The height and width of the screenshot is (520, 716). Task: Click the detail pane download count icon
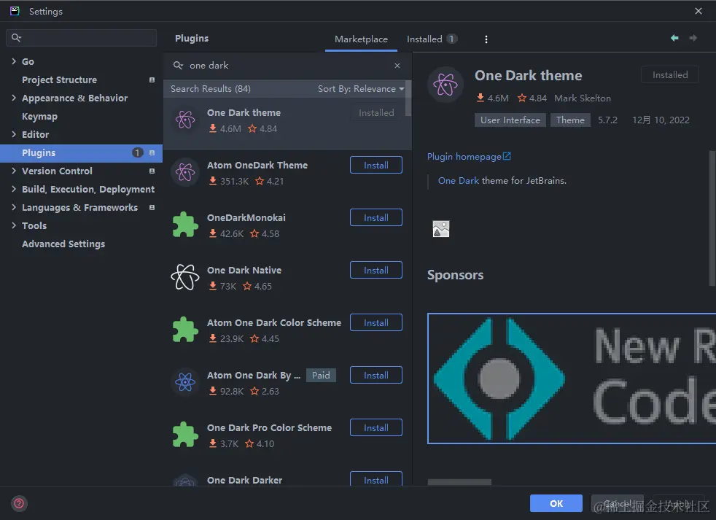[x=480, y=98]
